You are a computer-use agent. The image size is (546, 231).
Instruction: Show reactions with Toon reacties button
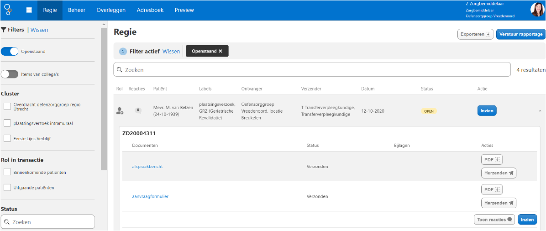(494, 220)
